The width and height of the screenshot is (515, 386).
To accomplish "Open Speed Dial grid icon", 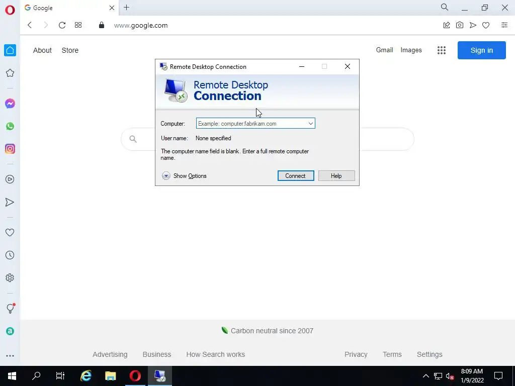I will click(x=78, y=25).
